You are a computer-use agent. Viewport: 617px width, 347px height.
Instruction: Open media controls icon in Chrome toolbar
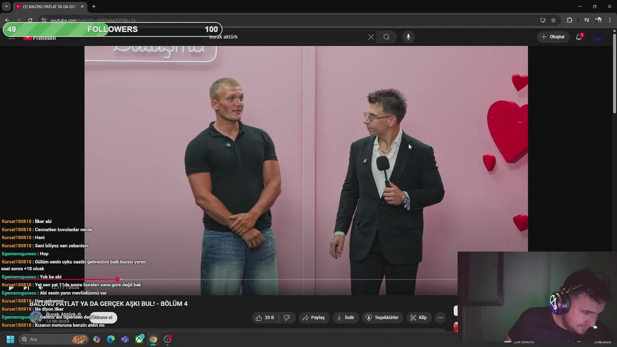click(586, 20)
